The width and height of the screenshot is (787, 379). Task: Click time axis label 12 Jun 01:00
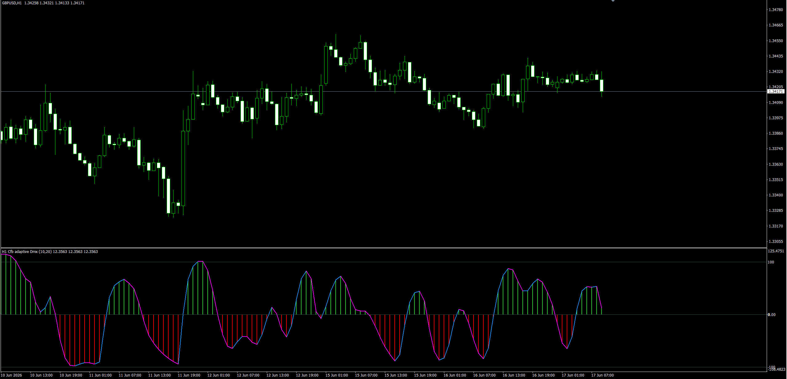218,375
